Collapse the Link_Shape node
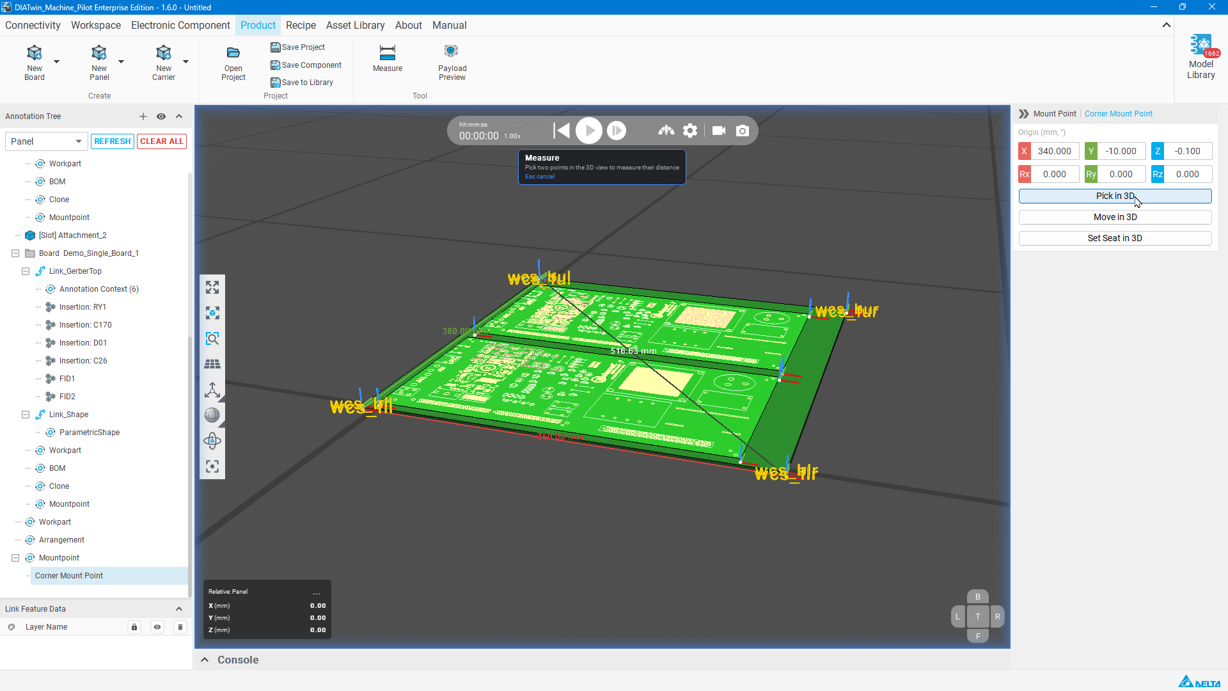This screenshot has width=1228, height=691. 26,415
